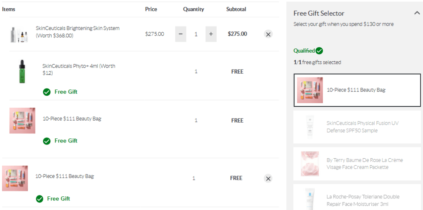The height and width of the screenshot is (210, 423).
Task: Click the bottom row Free Gift checkmark icon
Action: (39, 199)
